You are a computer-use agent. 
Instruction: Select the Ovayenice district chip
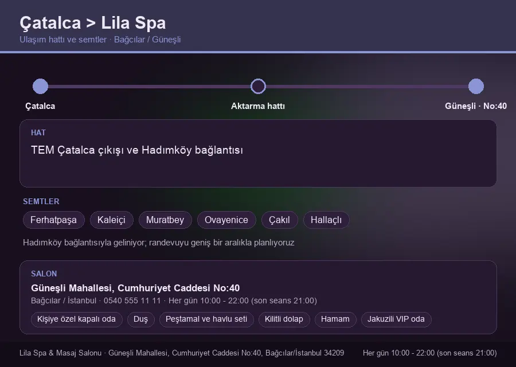[226, 220]
